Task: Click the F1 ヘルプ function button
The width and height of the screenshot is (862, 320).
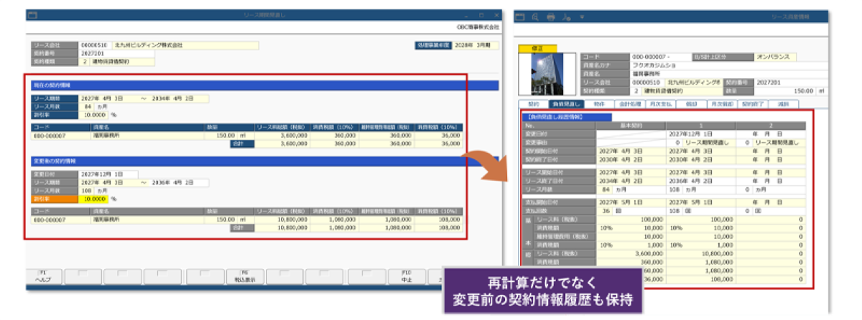Action: [x=42, y=277]
